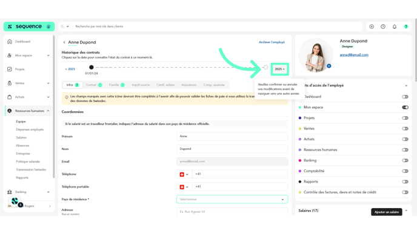Collapse employee access rights section chevron
This screenshot has height=234, width=417.
click(406, 85)
